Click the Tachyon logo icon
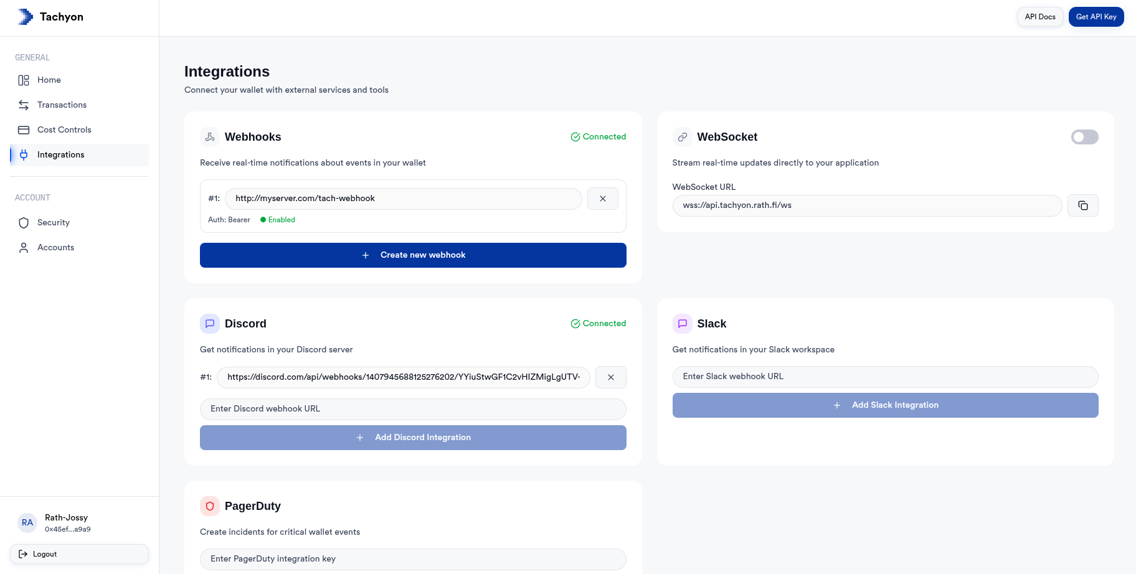Screen dimensions: 1136x574 [x=24, y=16]
